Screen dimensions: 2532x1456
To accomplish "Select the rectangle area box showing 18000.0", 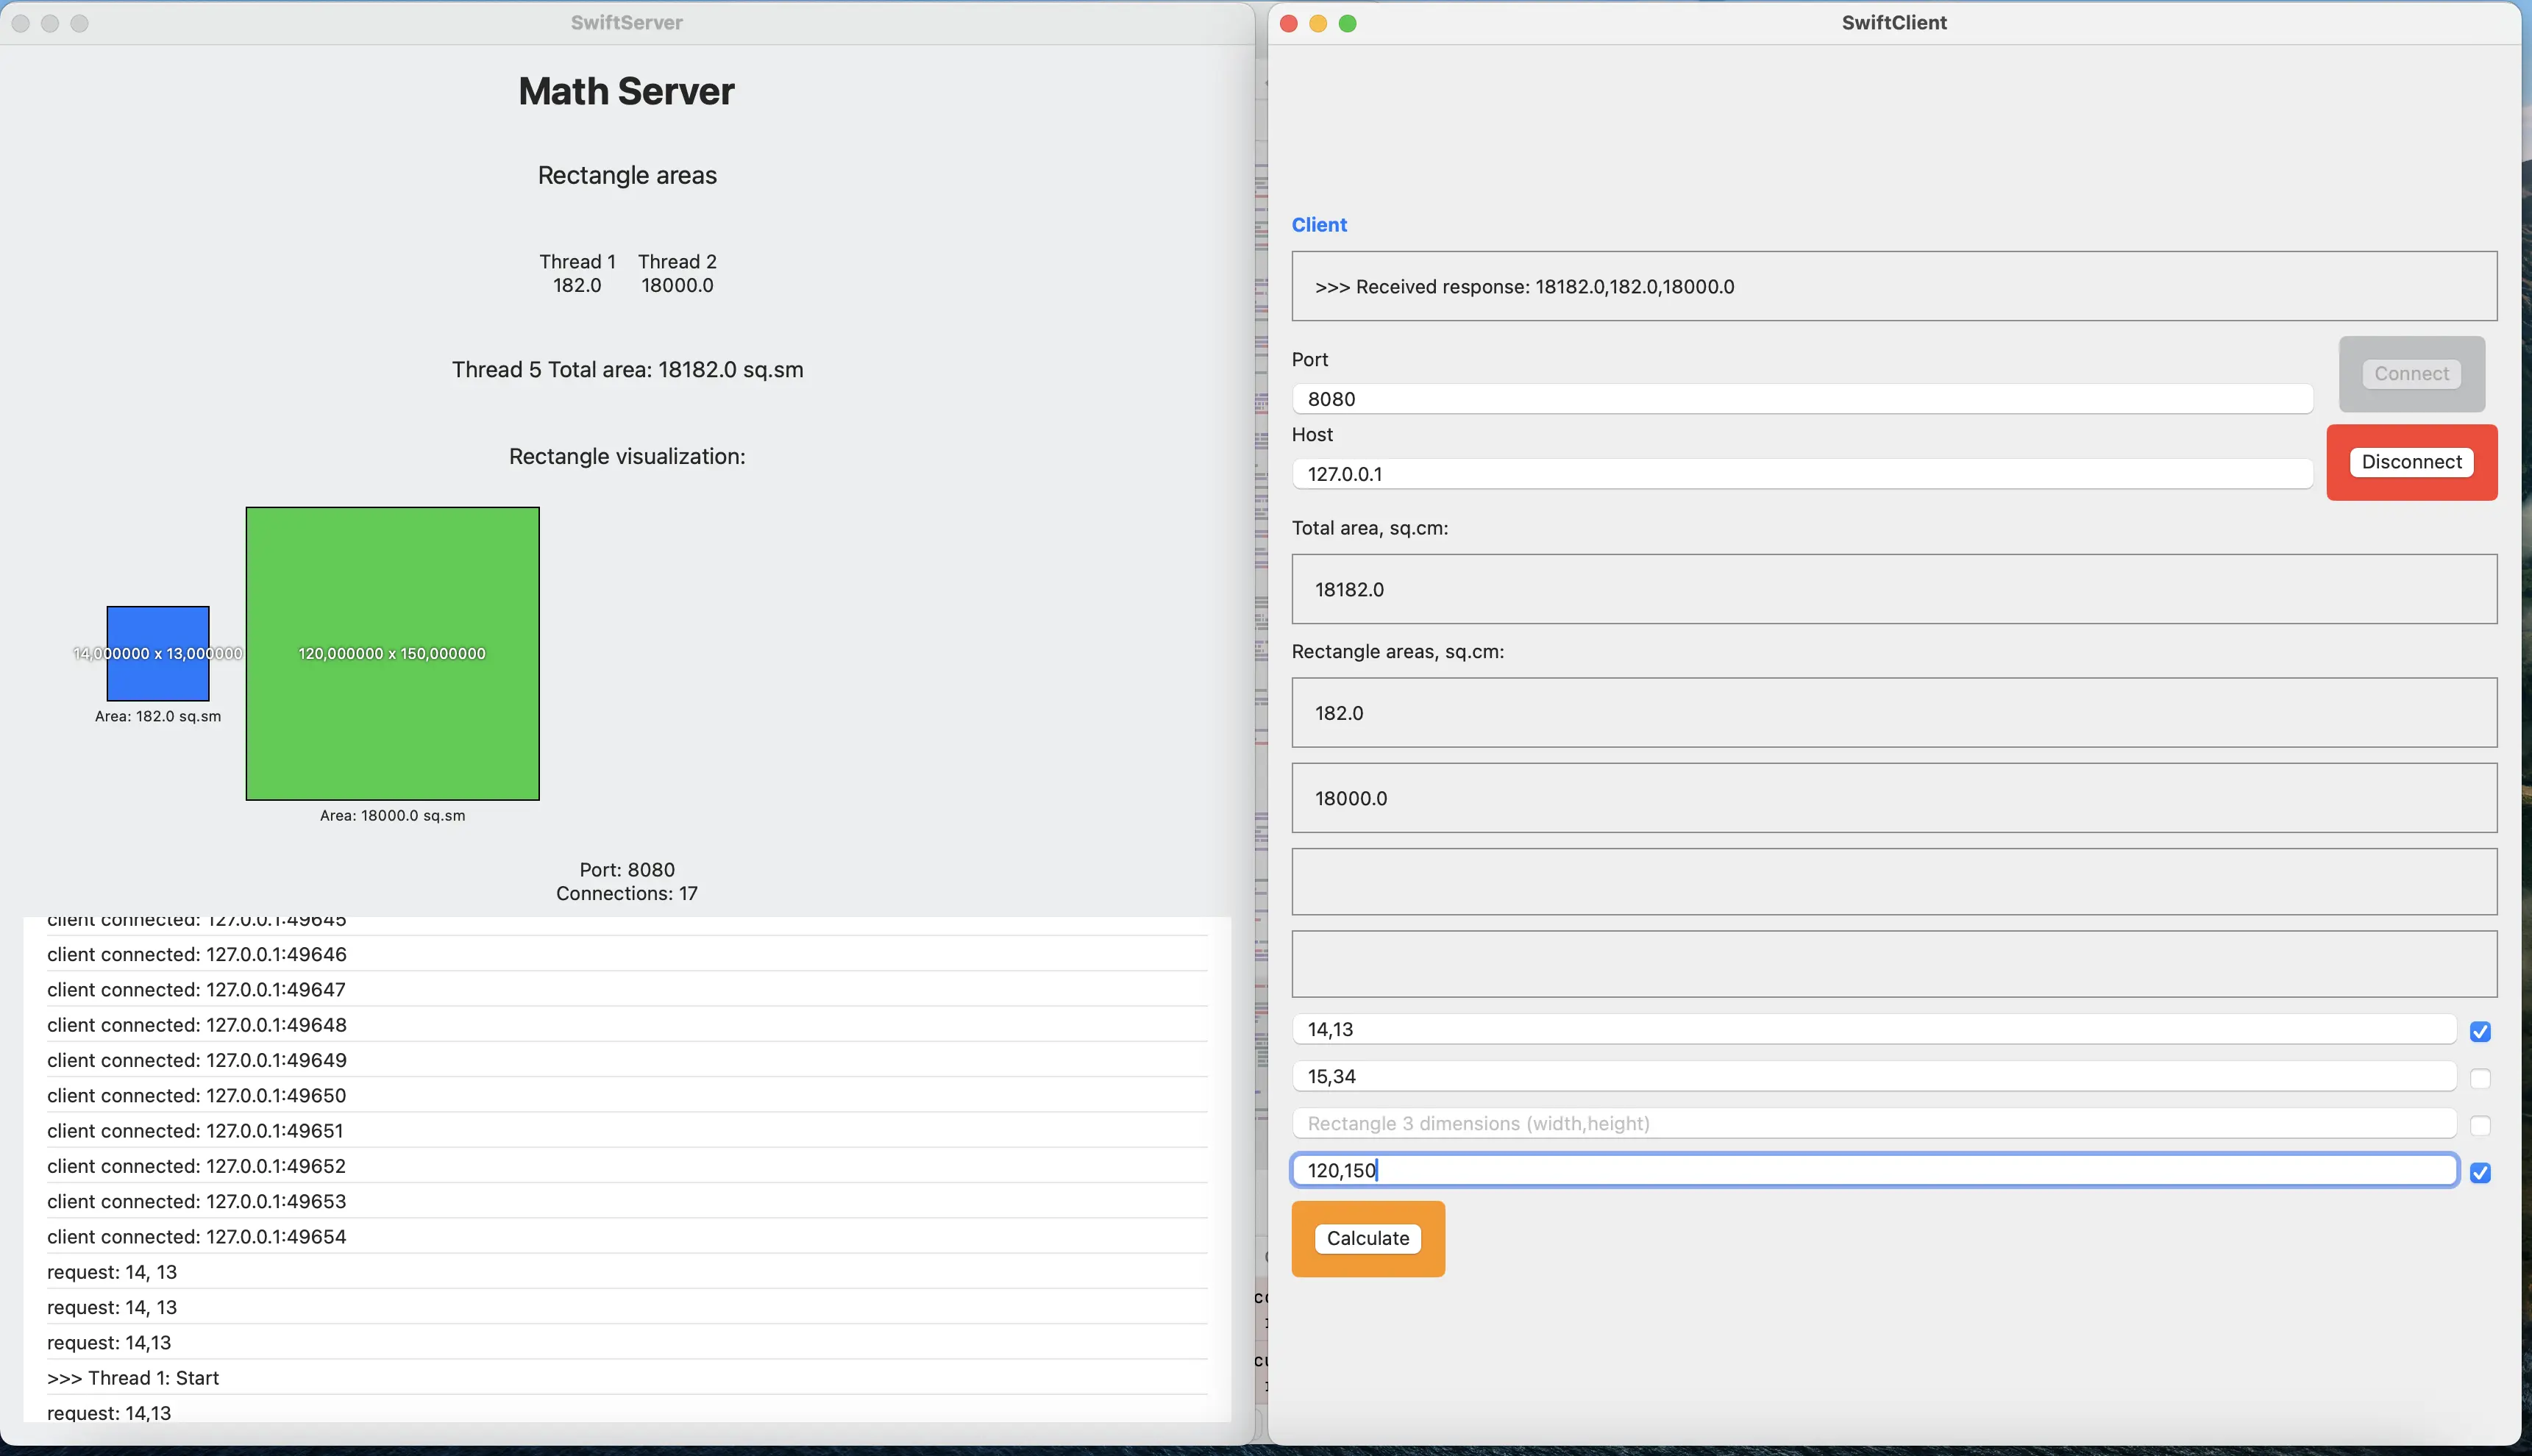I will point(1893,798).
